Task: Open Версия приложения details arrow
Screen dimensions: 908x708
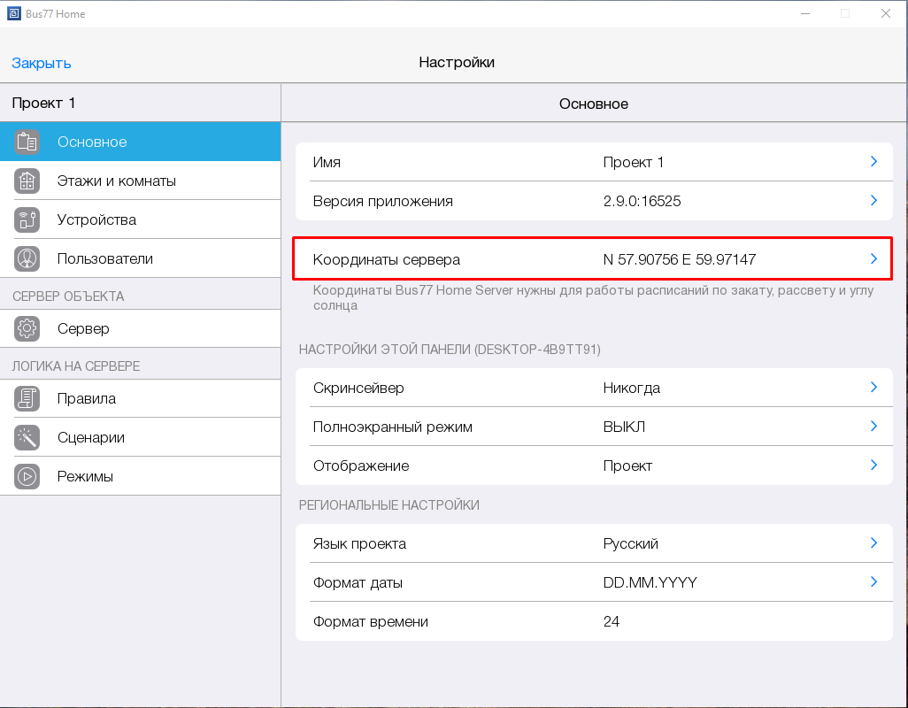Action: pos(873,201)
